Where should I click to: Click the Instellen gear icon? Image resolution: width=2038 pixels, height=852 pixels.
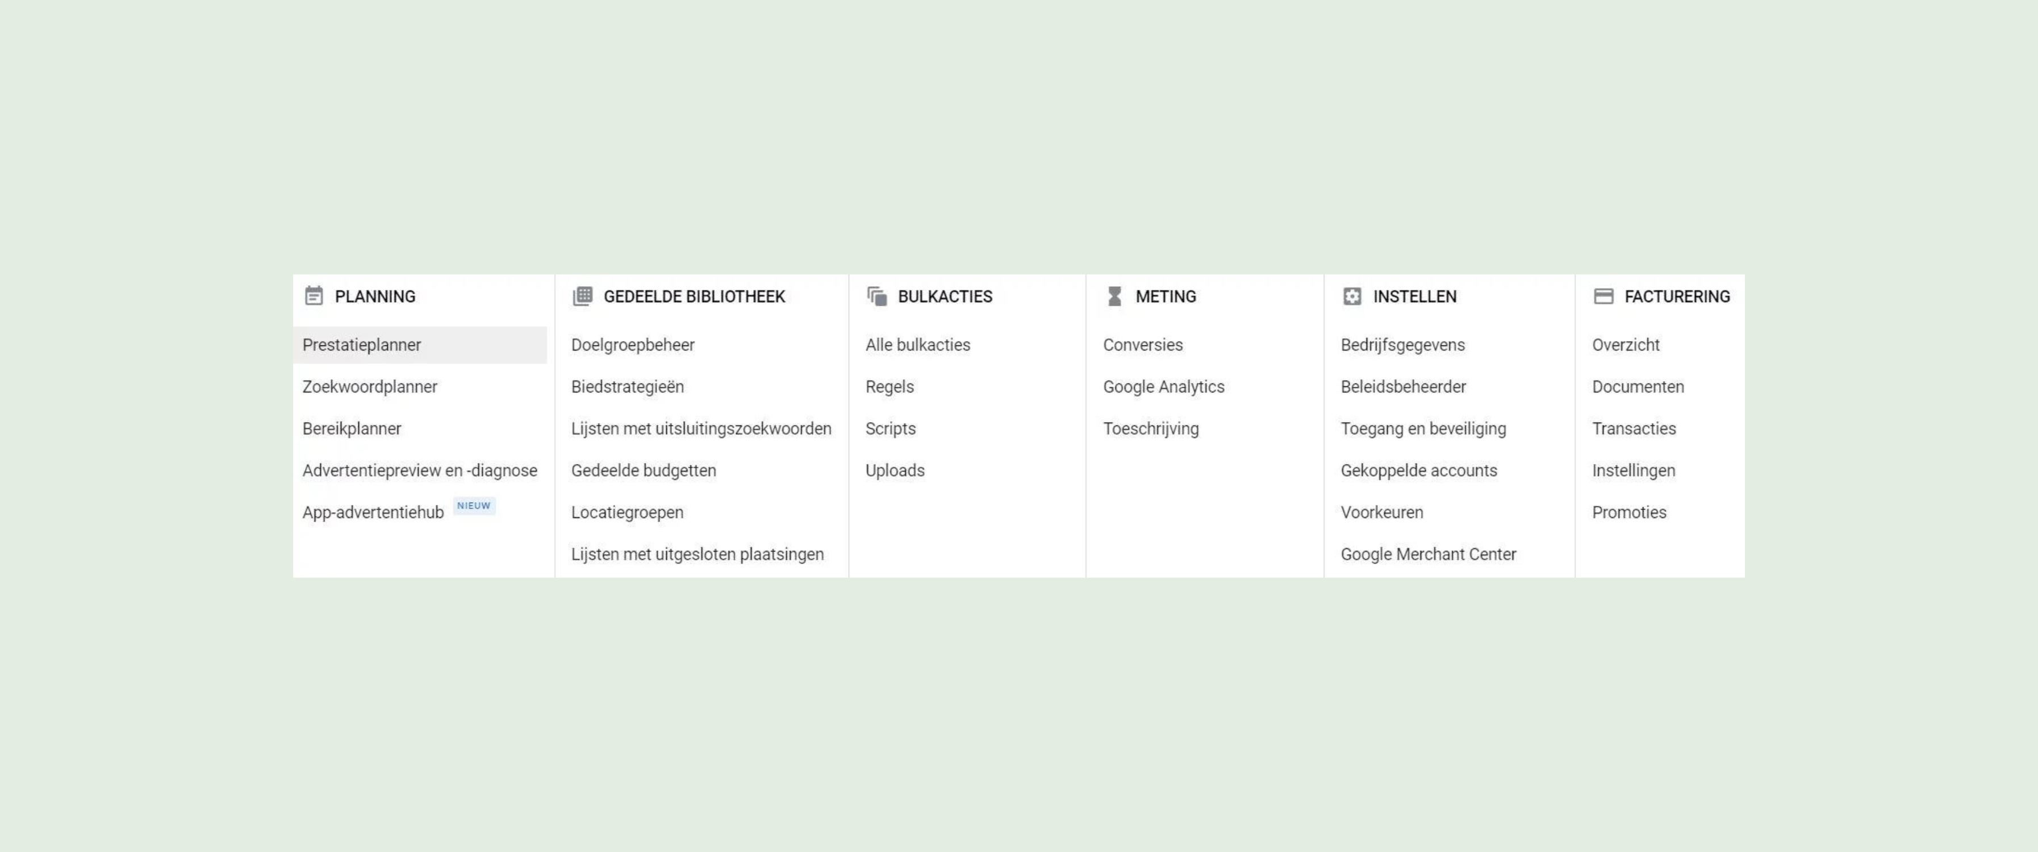[x=1352, y=296]
